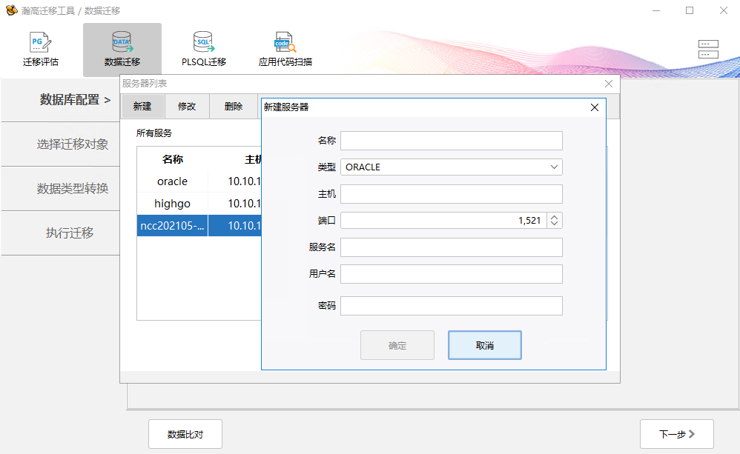740x454 pixels.
Task: Focus the 服务名 input field
Action: coord(451,247)
